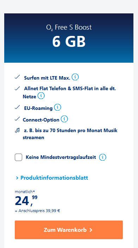
Task: Click checkmark icon before Connect-Option
Action: coord(17,119)
